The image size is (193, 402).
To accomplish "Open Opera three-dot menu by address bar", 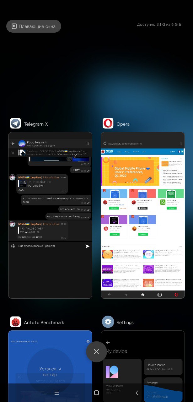I will [181, 144].
